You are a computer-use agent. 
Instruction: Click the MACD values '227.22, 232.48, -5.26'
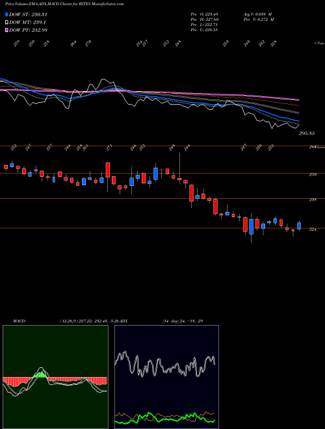[97, 321]
